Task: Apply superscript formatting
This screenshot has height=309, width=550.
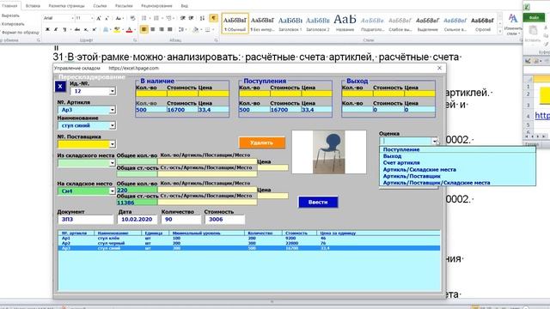Action: 94,30
